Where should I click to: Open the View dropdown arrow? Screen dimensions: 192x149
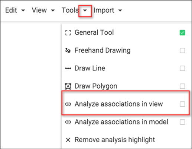coord(53,10)
